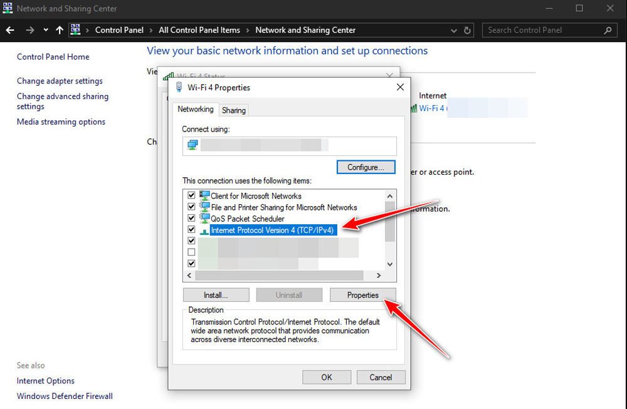
Task: Click the Network and Sharing Center title icon
Action: (x=8, y=8)
